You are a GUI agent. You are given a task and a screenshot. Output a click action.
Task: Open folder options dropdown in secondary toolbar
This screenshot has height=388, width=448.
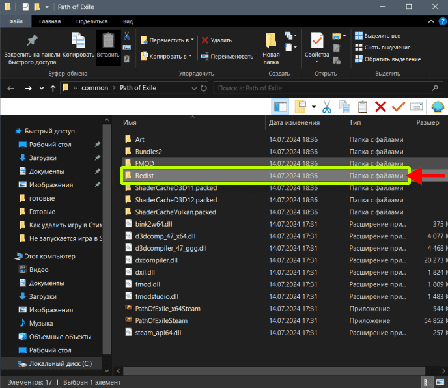tap(314, 107)
